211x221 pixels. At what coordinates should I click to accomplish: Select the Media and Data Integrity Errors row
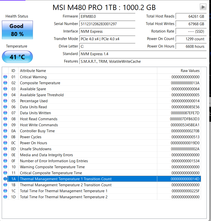(x=87, y=155)
